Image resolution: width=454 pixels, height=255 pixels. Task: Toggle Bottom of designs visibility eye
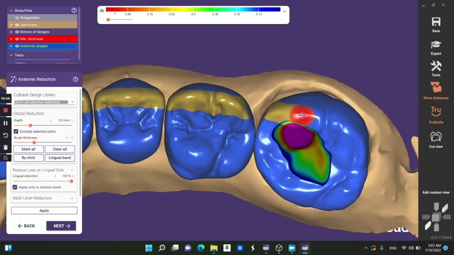pos(17,32)
